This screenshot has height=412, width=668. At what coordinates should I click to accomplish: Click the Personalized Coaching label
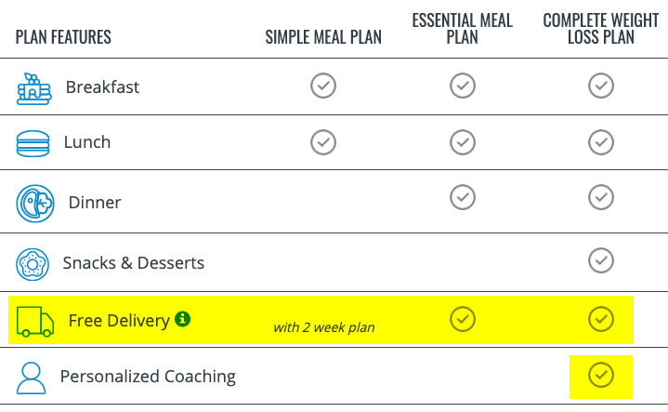[x=148, y=377]
